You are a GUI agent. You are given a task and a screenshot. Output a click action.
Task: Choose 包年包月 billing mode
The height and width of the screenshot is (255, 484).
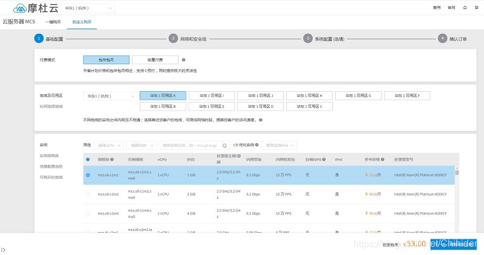point(106,60)
